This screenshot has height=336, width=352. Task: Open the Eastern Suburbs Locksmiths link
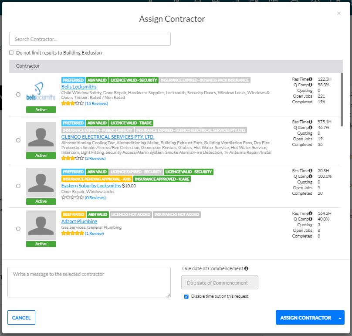pos(91,186)
